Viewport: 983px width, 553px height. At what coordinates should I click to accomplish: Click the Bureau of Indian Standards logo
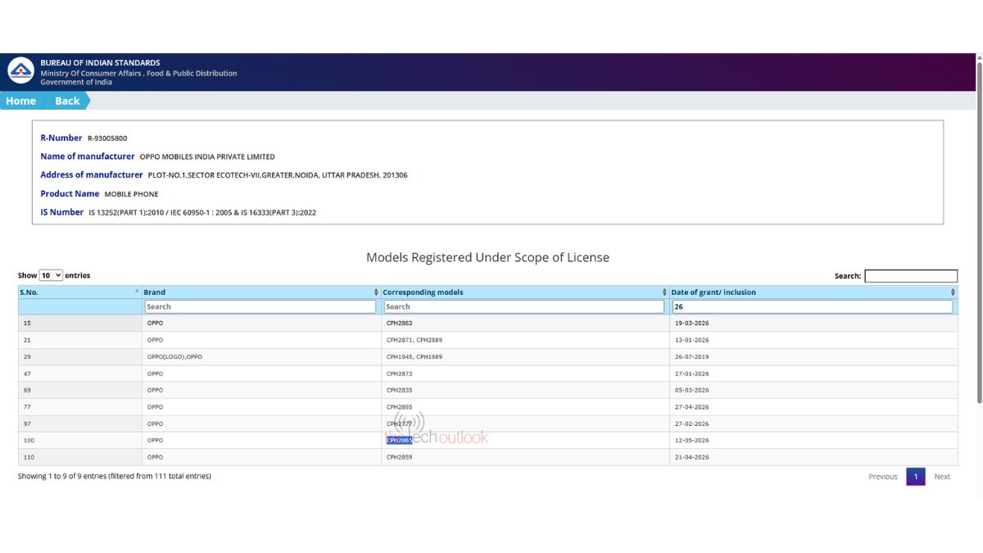pyautogui.click(x=20, y=71)
